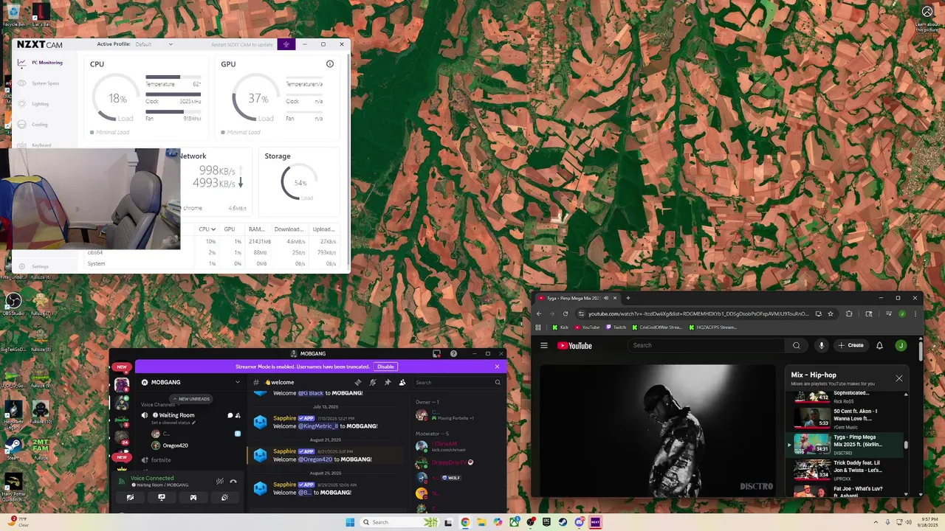Open Twitch bookmark in Chrome bookmarks bar
This screenshot has width=945, height=531.
coord(616,327)
